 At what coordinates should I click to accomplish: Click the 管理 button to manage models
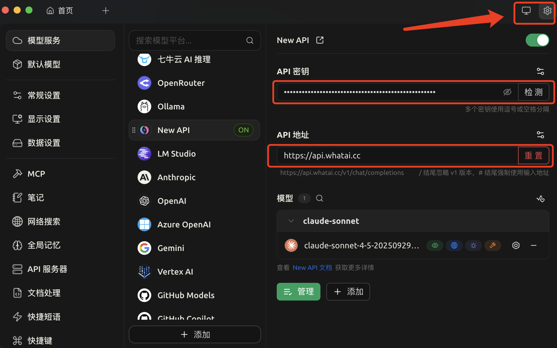point(298,291)
